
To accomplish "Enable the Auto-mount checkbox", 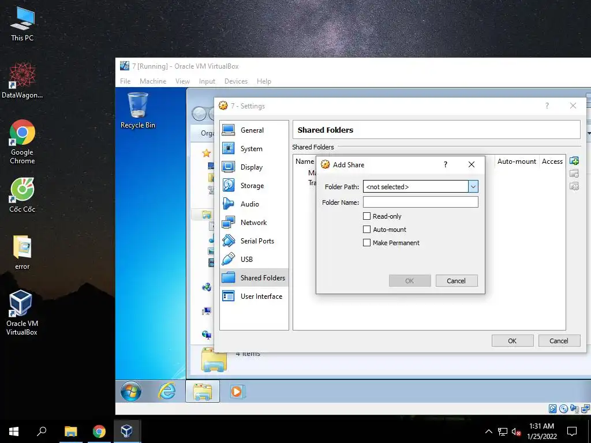I will [366, 229].
